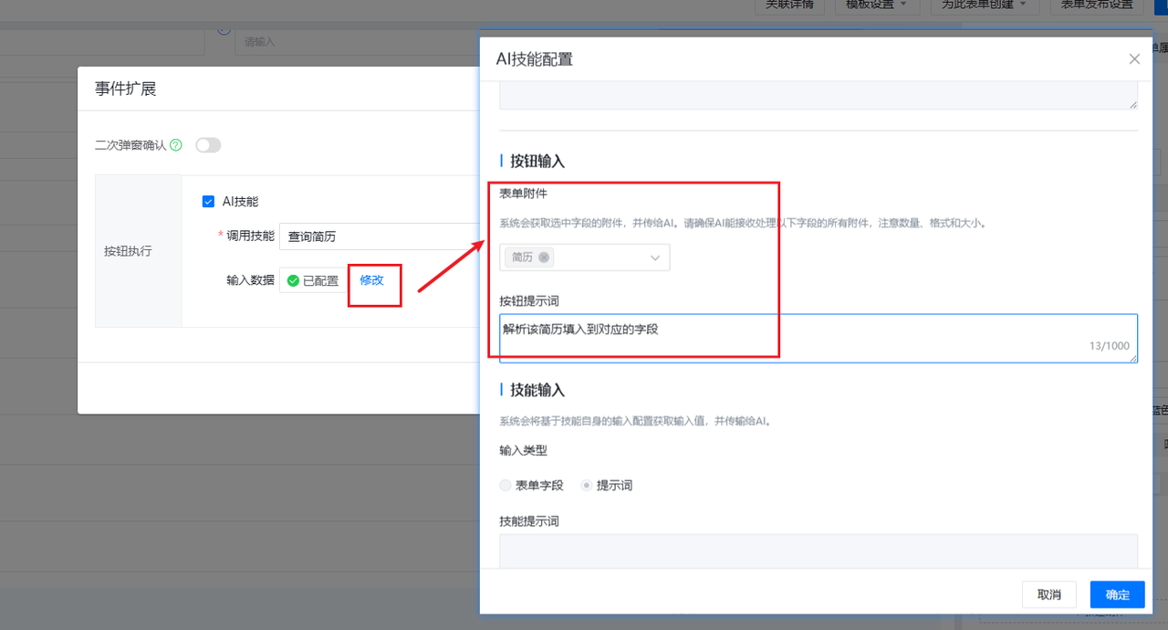Click the 关联详情 toolbar button
The width and height of the screenshot is (1168, 630).
click(789, 5)
